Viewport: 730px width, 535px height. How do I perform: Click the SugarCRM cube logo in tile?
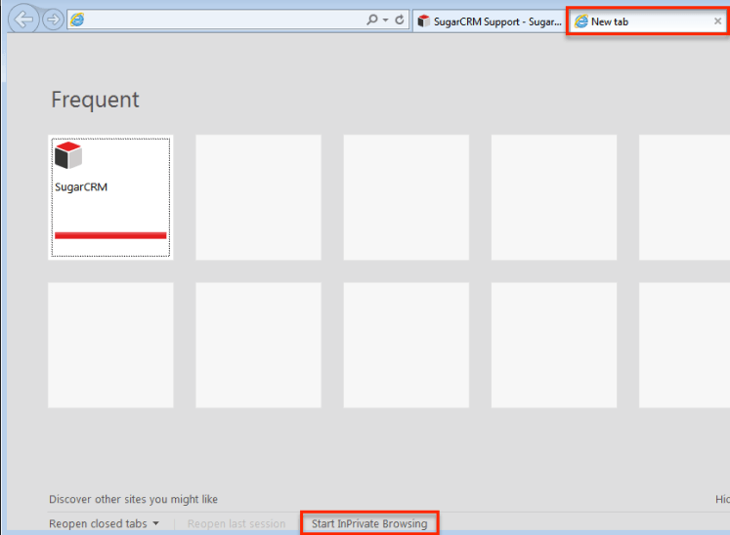[x=68, y=155]
